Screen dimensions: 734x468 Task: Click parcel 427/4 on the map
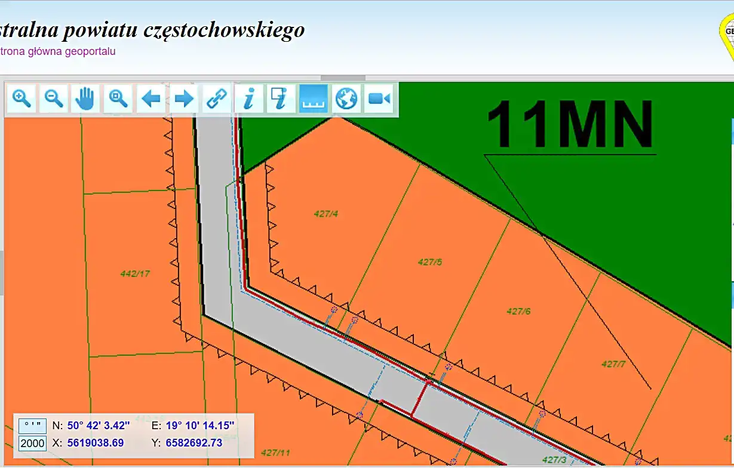(x=326, y=214)
